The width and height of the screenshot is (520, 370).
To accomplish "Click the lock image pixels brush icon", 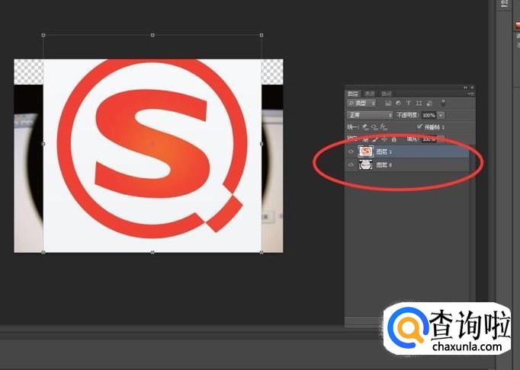I will coord(375,139).
